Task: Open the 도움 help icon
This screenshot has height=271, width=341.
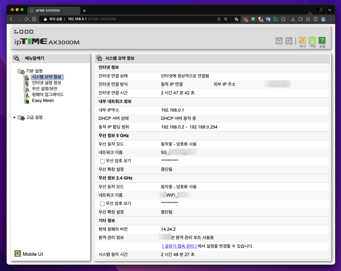Action: [322, 42]
